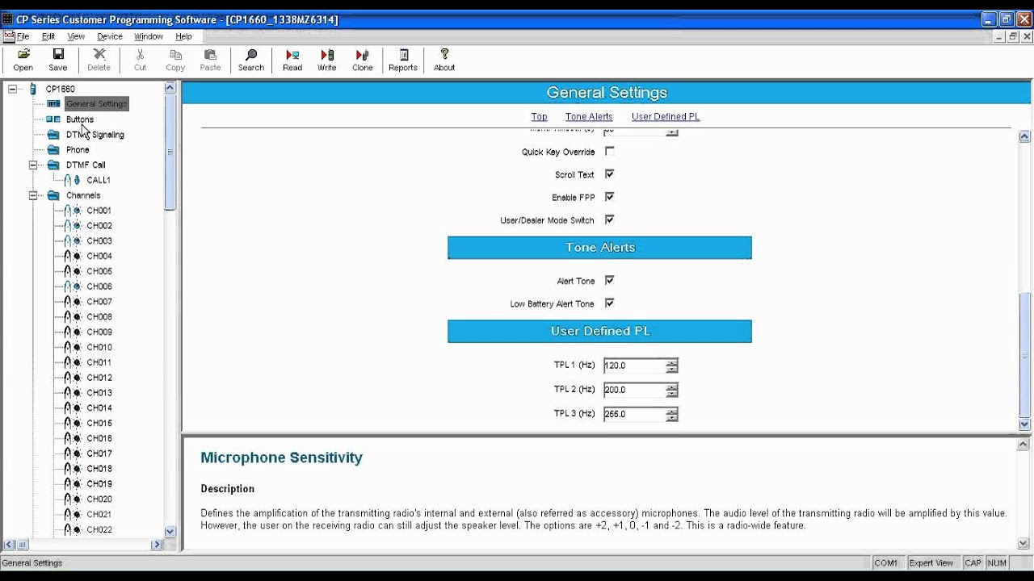
Task: Jump to Top link
Action: 539,117
